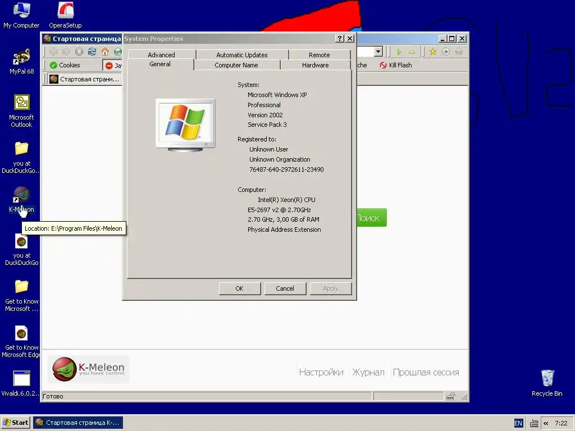Open the Журнал link
The width and height of the screenshot is (575, 431).
368,373
